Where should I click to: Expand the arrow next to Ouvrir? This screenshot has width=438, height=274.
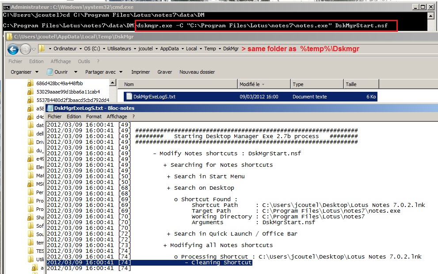click(x=76, y=72)
